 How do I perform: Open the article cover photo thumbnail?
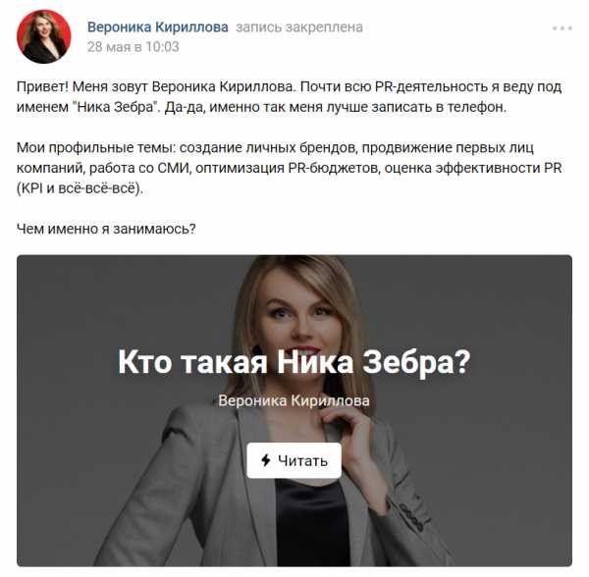click(294, 411)
